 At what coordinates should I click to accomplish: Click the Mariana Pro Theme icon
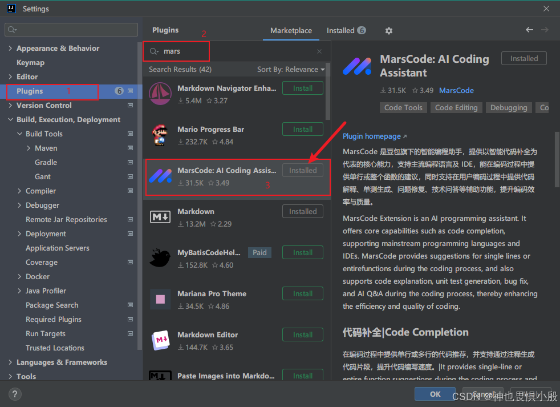[x=160, y=299]
